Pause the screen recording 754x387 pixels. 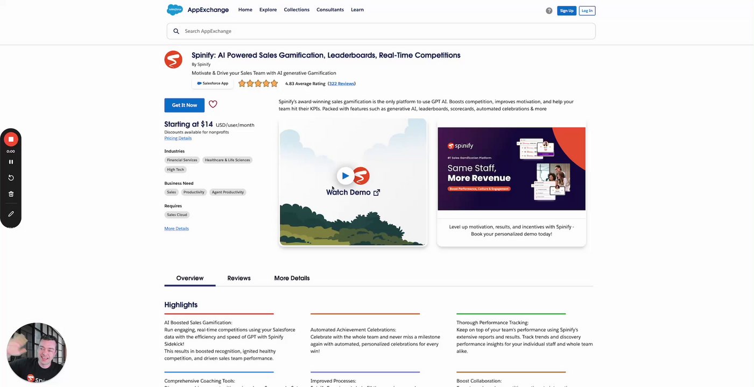(11, 162)
